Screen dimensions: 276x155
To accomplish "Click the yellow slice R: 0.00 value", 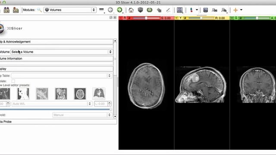I will pos(220,18).
